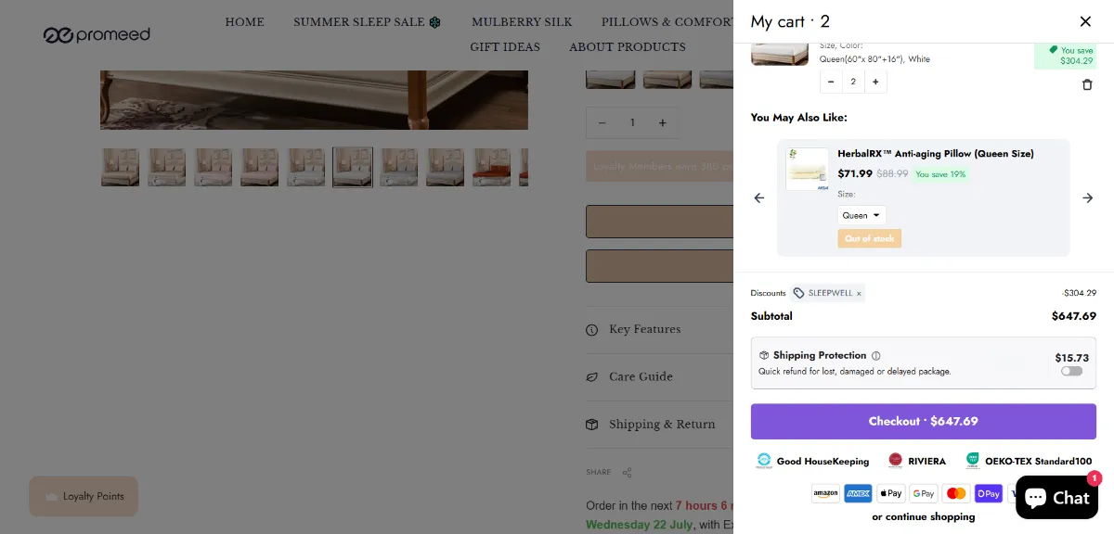Delete the Queen White item from cart
Image resolution: width=1114 pixels, height=534 pixels.
pos(1087,84)
